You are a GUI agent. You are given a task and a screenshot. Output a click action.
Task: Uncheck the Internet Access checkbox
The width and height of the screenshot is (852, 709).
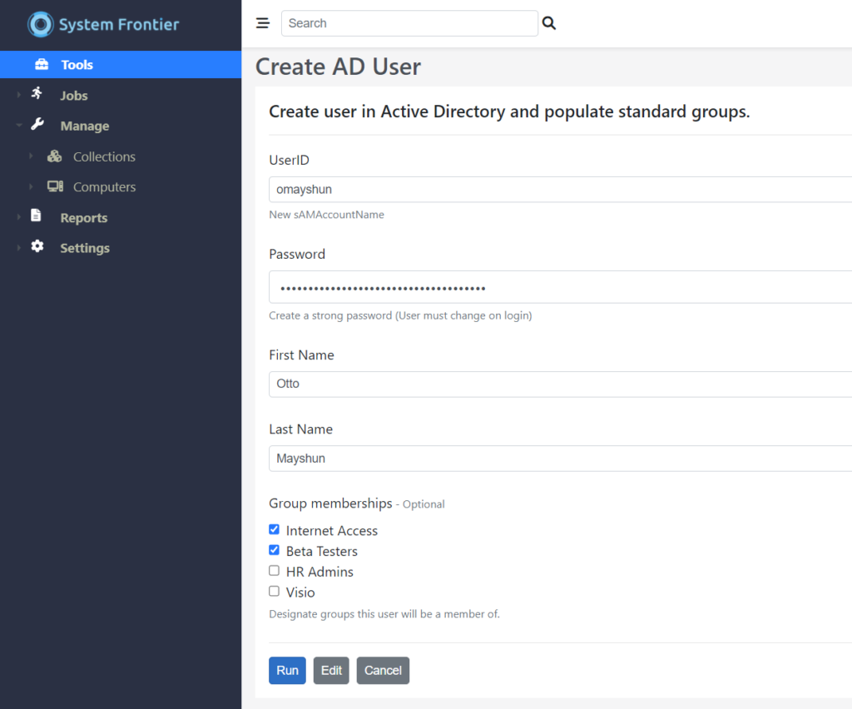tap(275, 529)
